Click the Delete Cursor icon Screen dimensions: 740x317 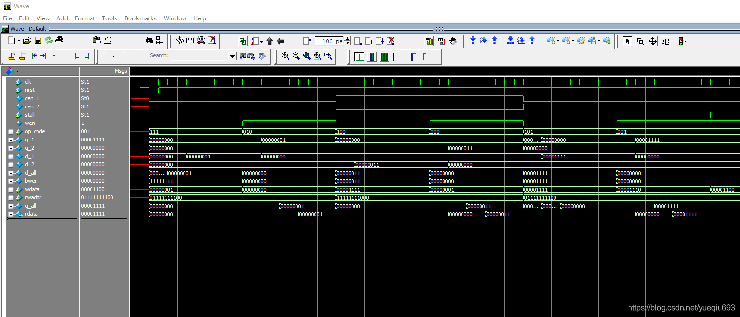point(22,56)
